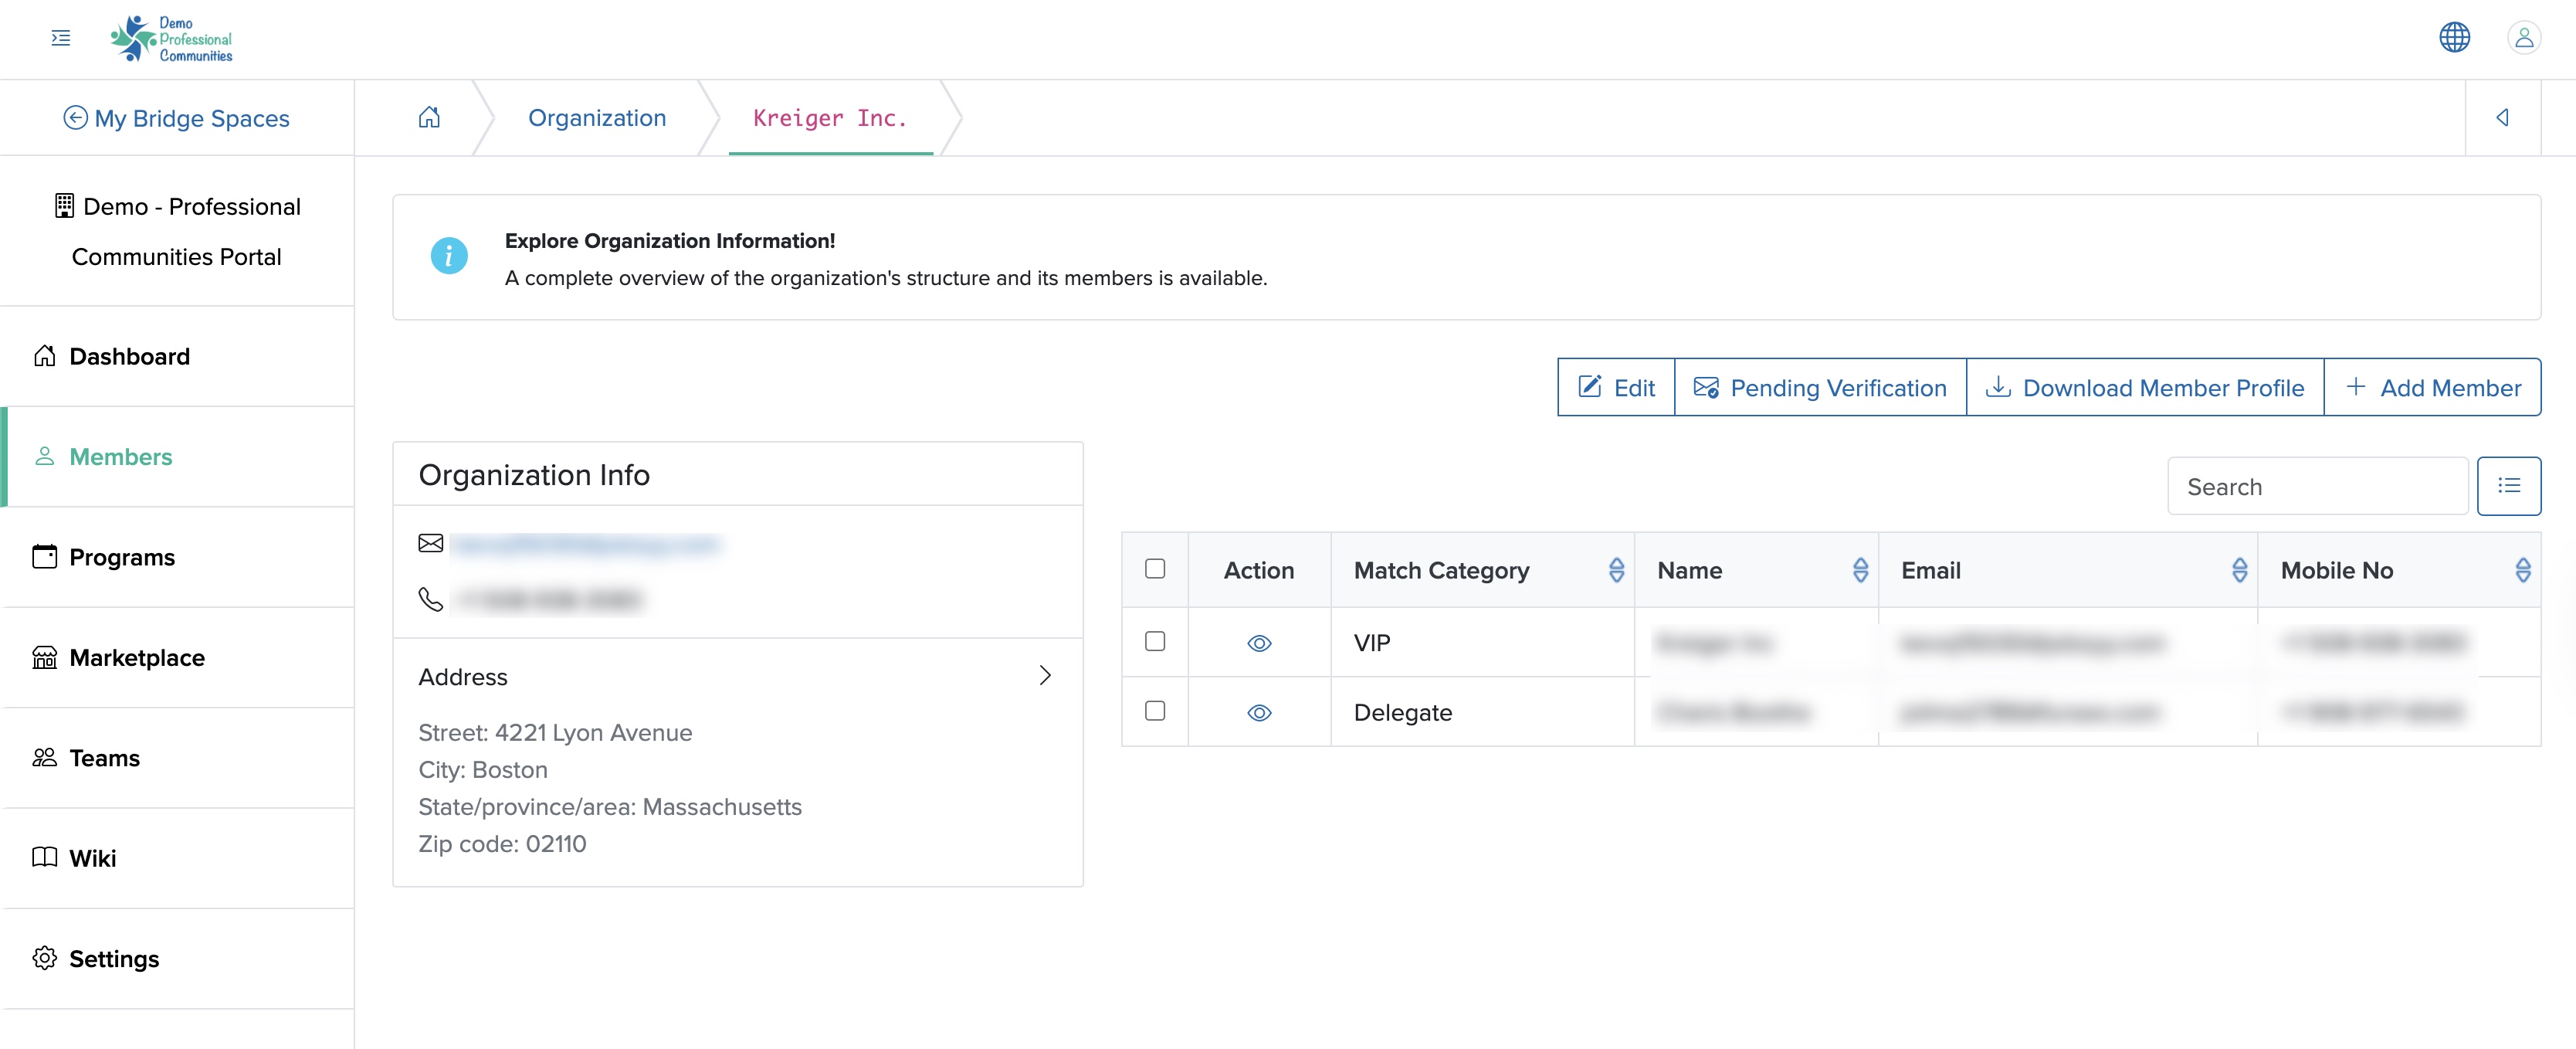The image size is (2576, 1049).
Task: Click the Explore Organization Information! heading
Action: tap(670, 241)
